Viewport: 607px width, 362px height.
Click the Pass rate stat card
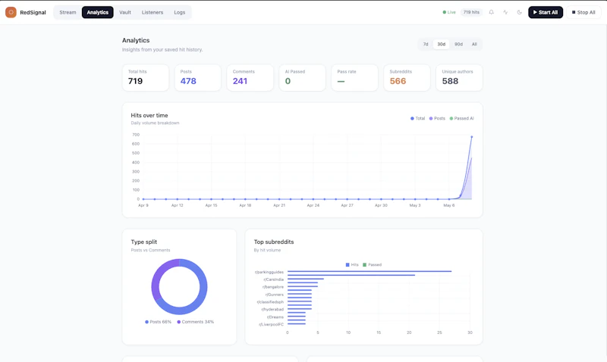pos(354,78)
